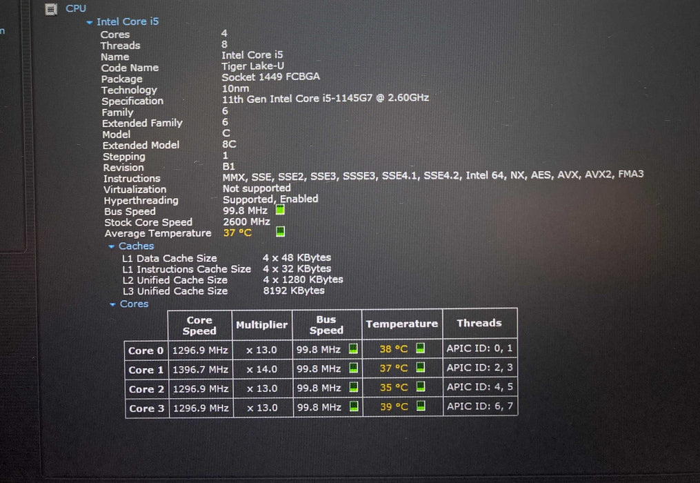Image resolution: width=700 pixels, height=483 pixels.
Task: Click the Multiplier column header
Action: point(261,325)
